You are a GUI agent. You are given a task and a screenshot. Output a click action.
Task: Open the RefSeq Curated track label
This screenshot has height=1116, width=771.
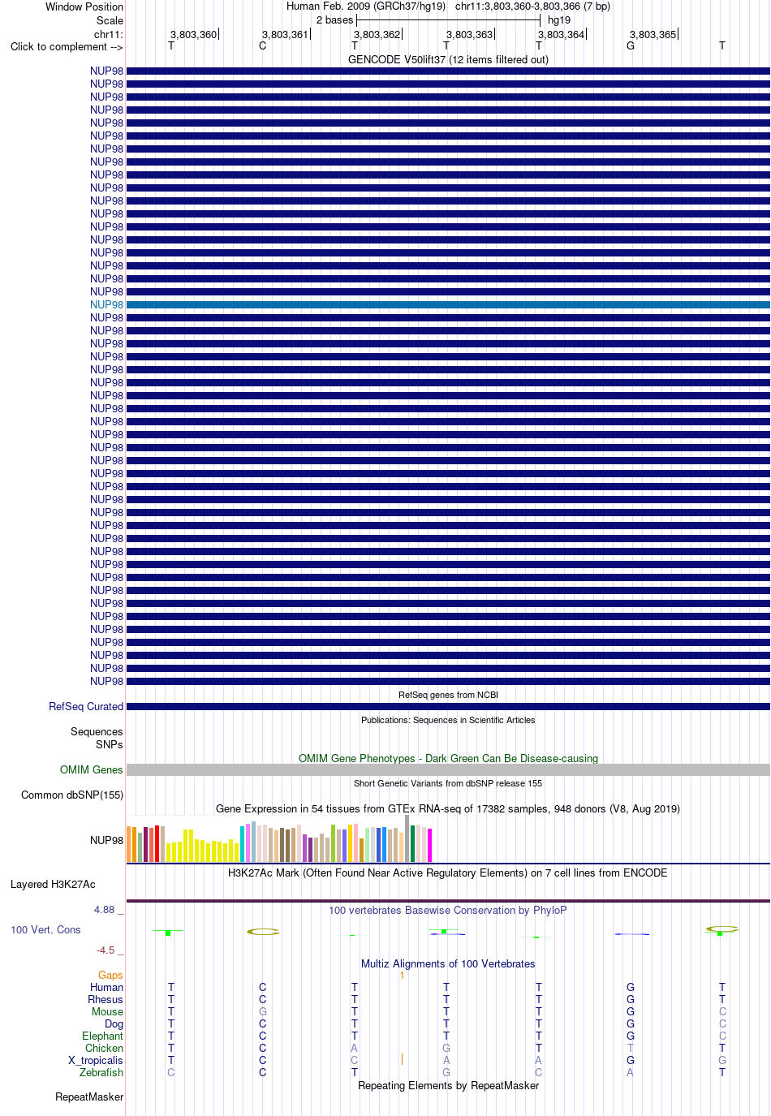[x=86, y=706]
